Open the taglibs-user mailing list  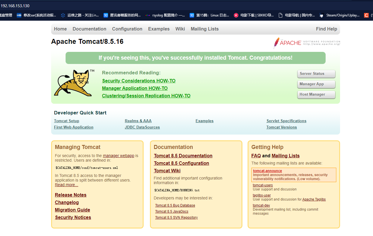(x=262, y=195)
